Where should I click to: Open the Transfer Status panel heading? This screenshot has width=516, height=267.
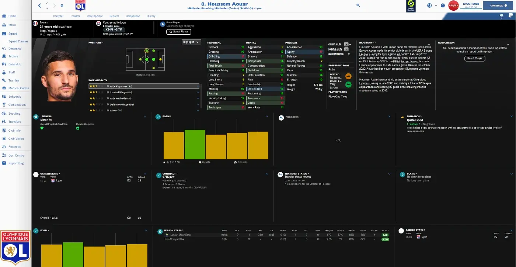(297, 174)
